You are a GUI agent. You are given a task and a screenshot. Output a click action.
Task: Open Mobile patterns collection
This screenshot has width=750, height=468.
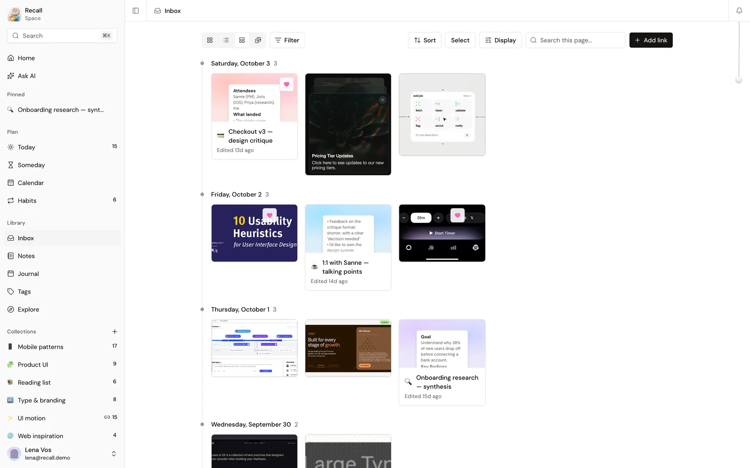pos(62,347)
